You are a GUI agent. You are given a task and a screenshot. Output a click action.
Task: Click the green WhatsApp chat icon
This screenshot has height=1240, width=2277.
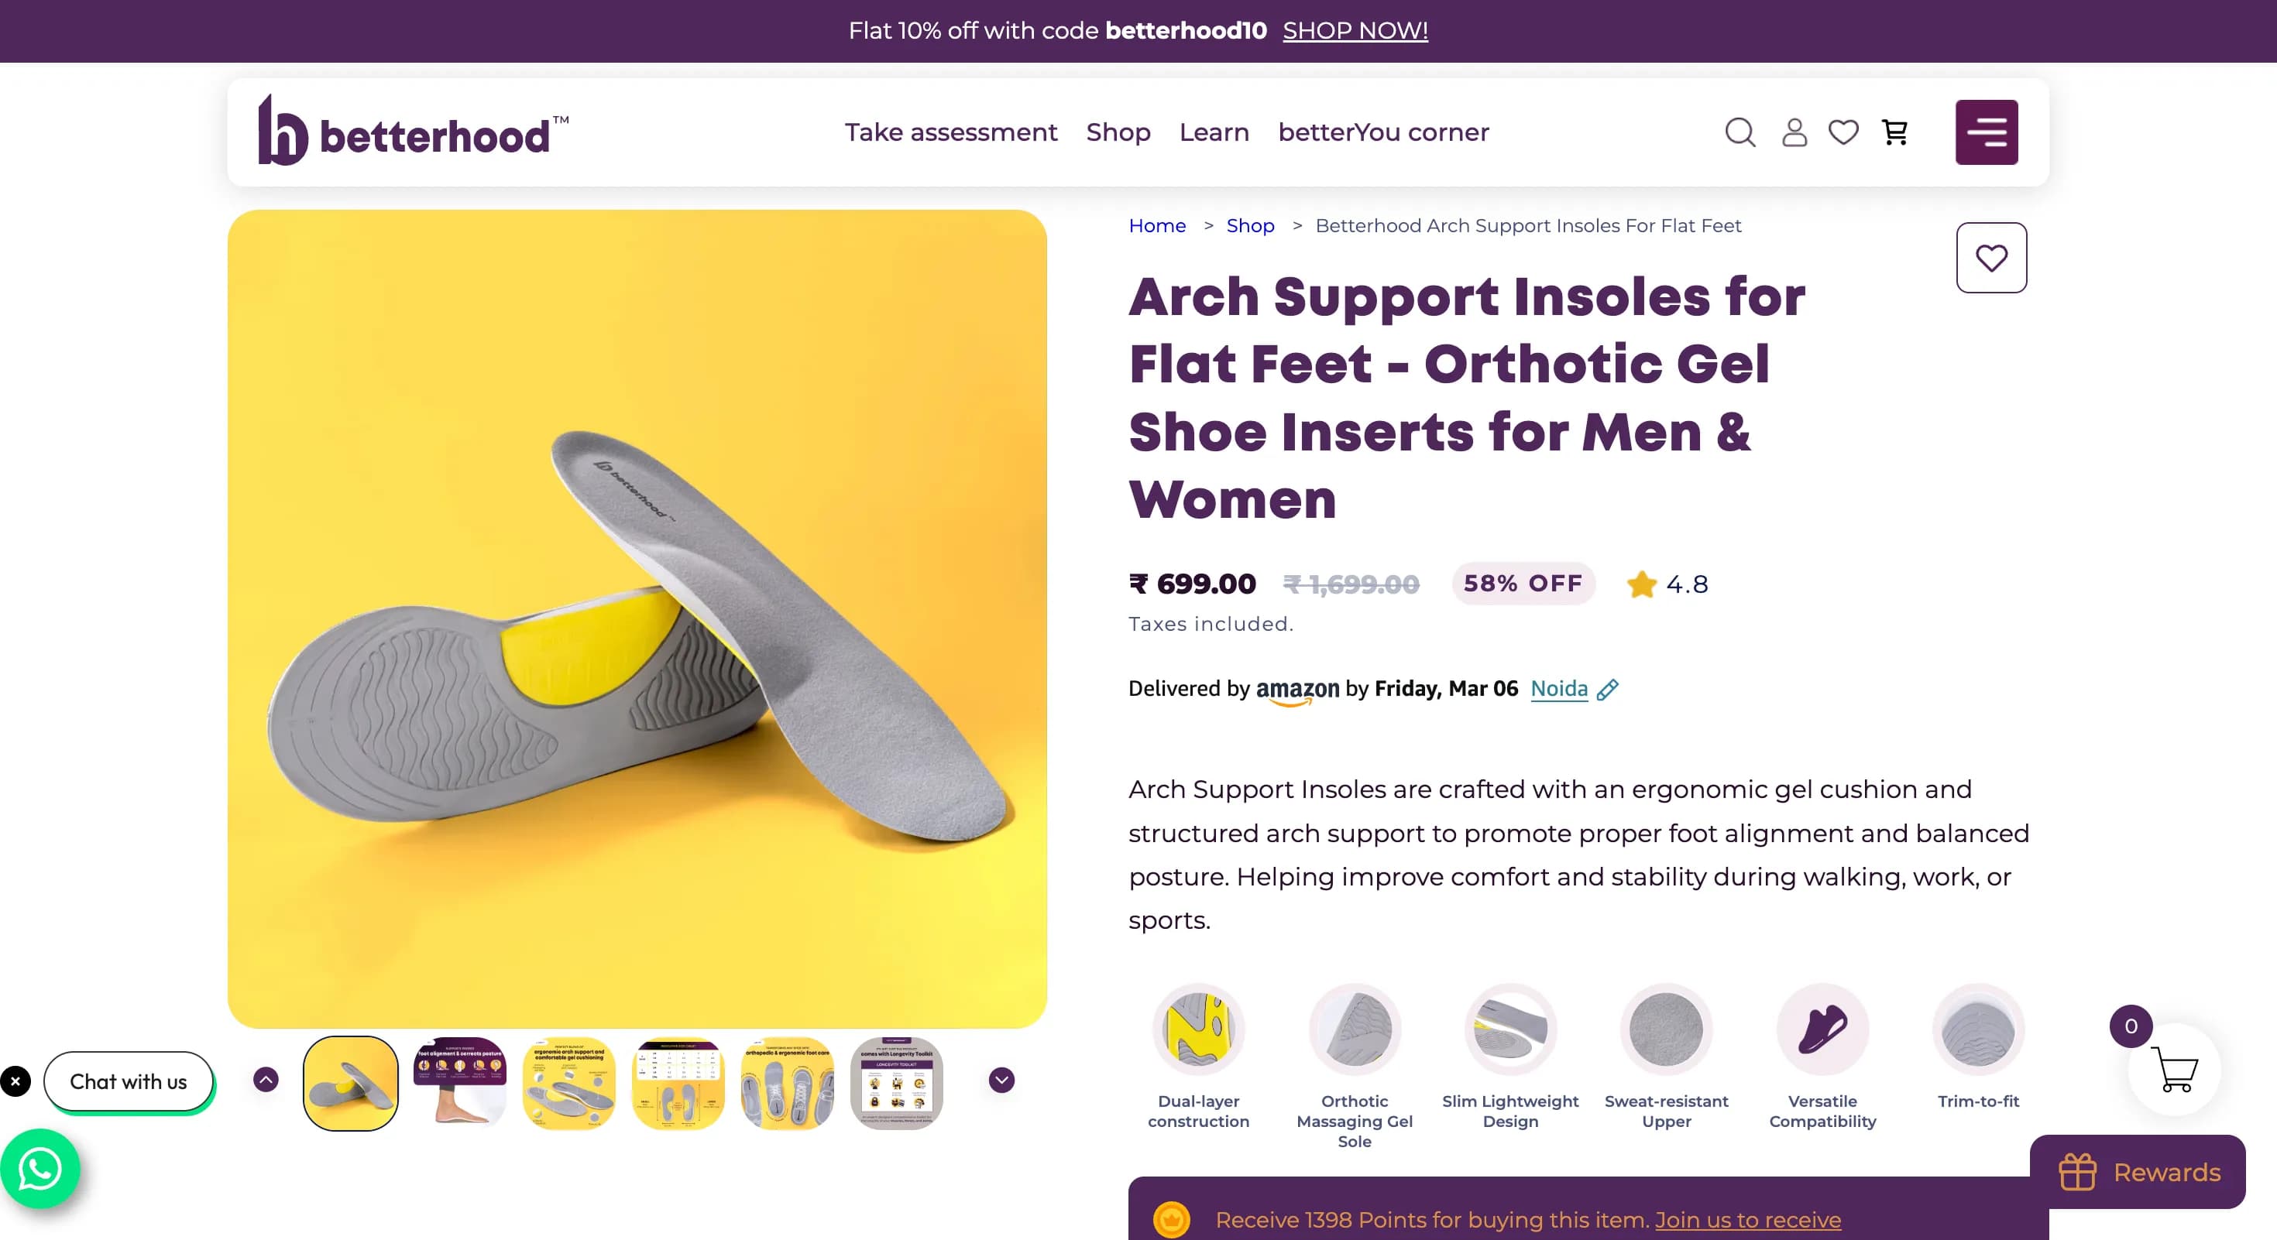tap(39, 1169)
